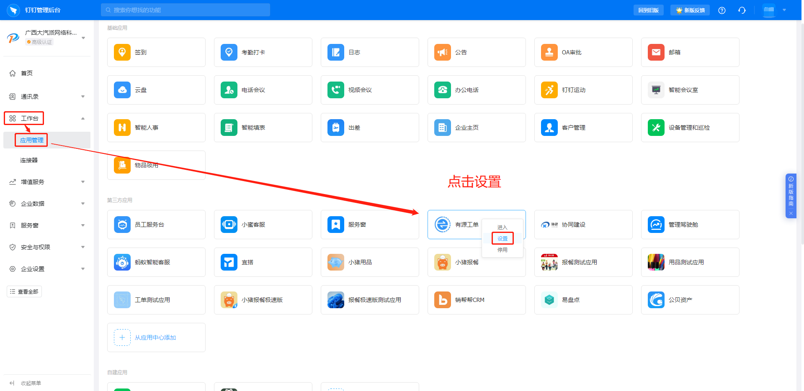804x391 pixels.
Task: Open the 有源工单 app icon
Action: tap(443, 225)
